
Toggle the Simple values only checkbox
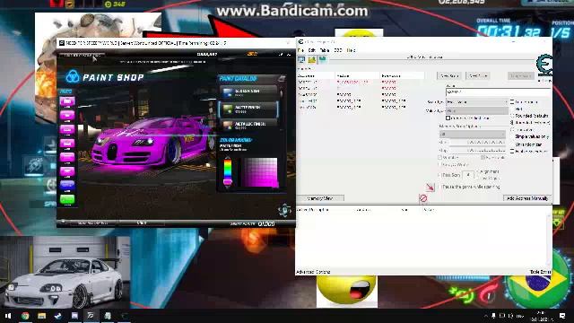512,136
